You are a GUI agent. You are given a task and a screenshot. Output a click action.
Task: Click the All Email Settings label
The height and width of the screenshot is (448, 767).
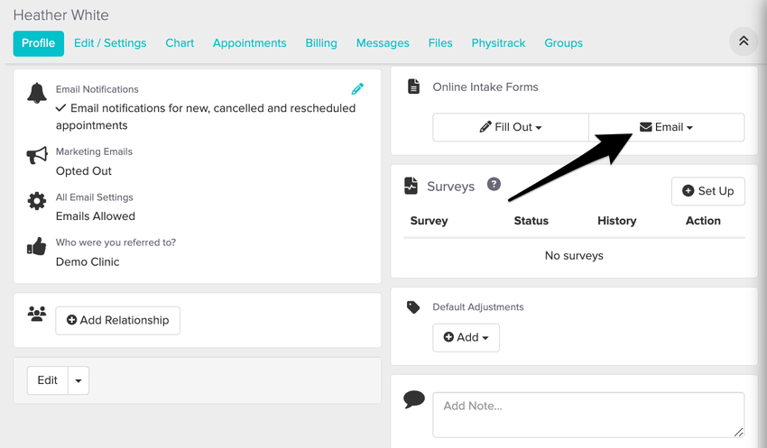(x=95, y=197)
